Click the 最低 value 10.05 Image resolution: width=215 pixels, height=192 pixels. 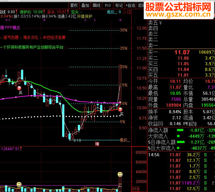click(x=175, y=93)
